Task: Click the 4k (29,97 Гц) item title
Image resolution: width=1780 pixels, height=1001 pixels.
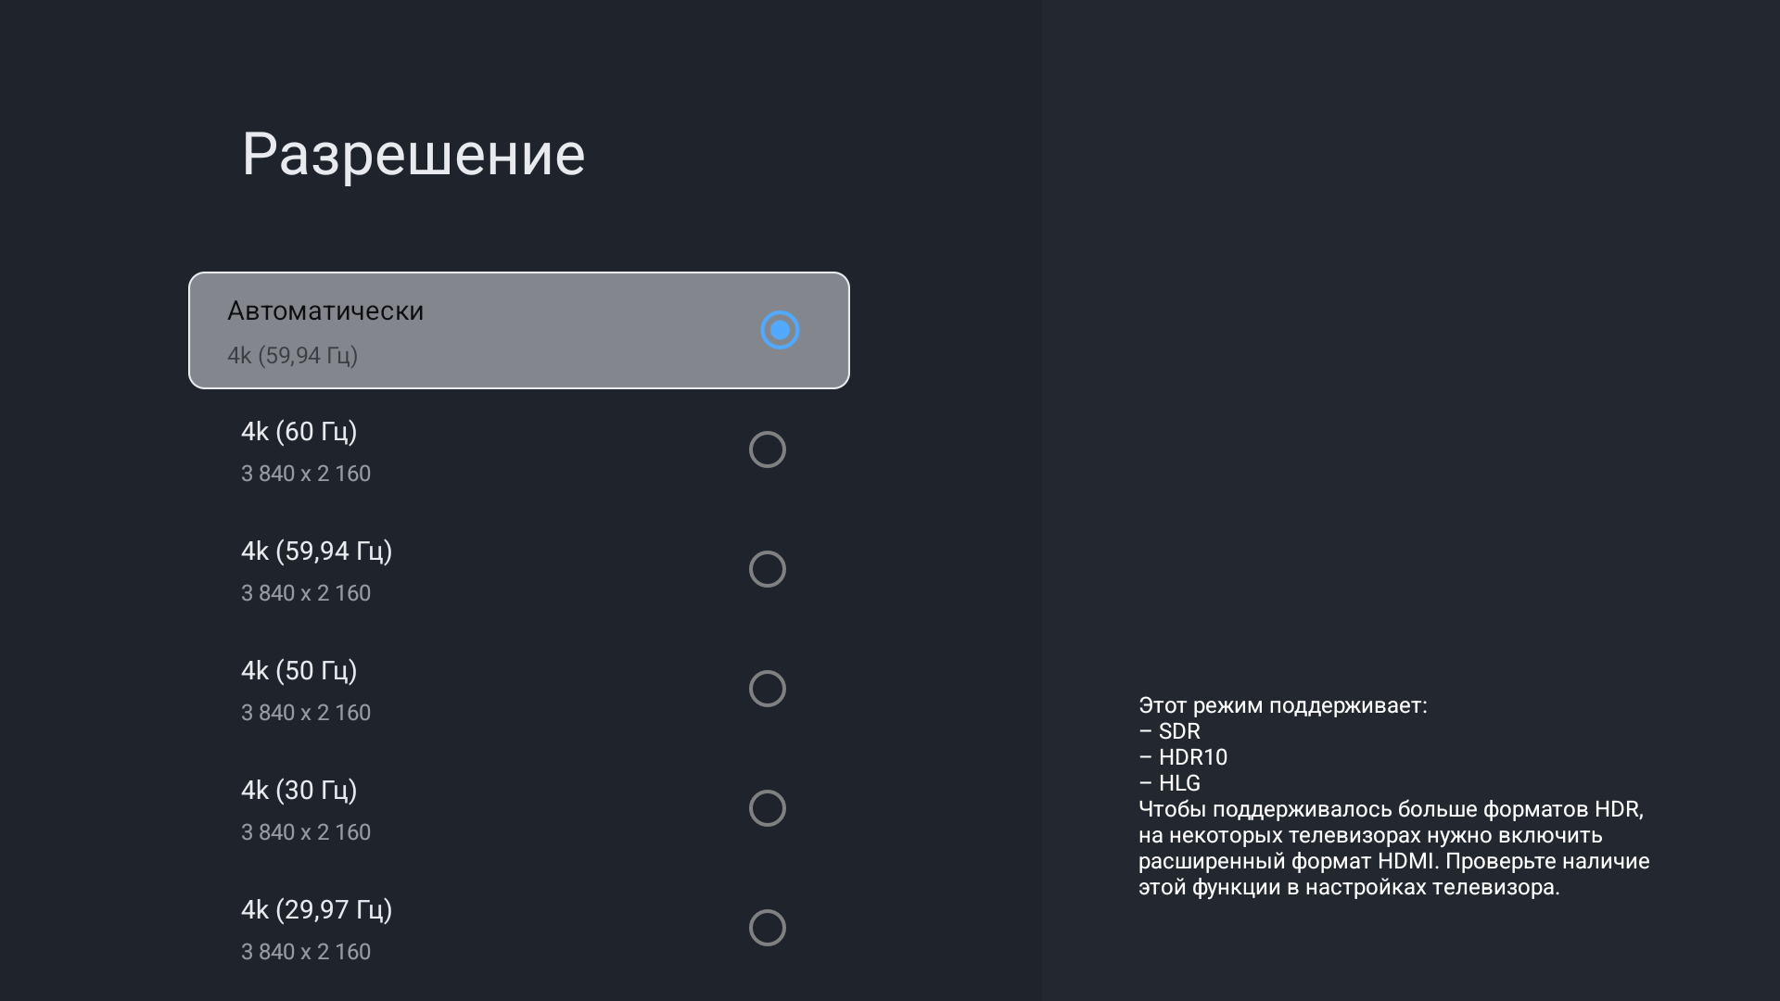Action: coord(316,909)
